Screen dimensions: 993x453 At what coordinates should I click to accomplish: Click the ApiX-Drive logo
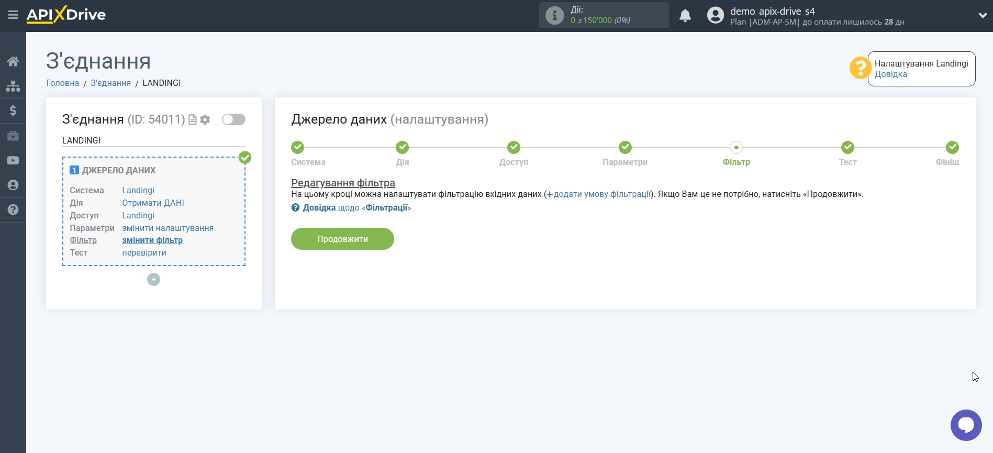(x=66, y=15)
